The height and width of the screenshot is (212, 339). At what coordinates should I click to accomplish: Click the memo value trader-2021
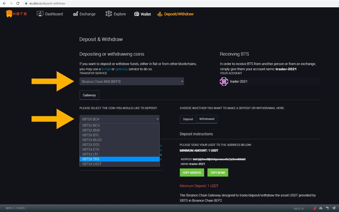pos(197,164)
